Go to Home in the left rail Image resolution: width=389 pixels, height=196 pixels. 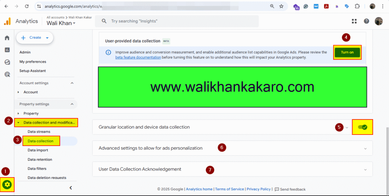click(7, 38)
